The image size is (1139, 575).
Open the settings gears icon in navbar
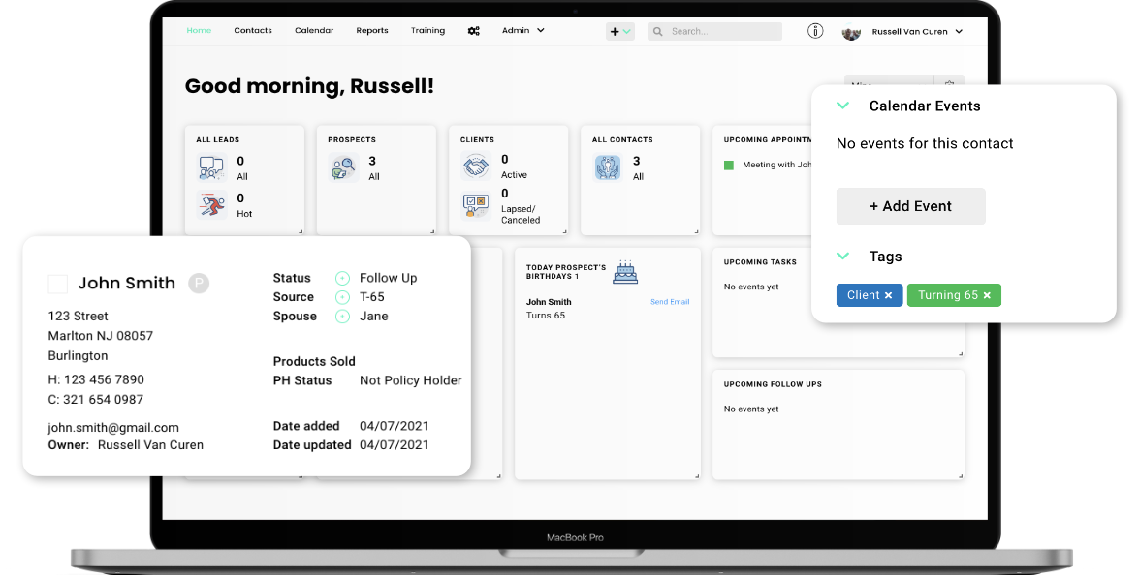pos(473,31)
